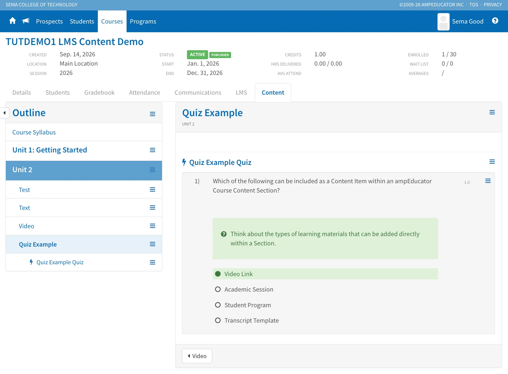Switch to the Details tab

pyautogui.click(x=21, y=93)
